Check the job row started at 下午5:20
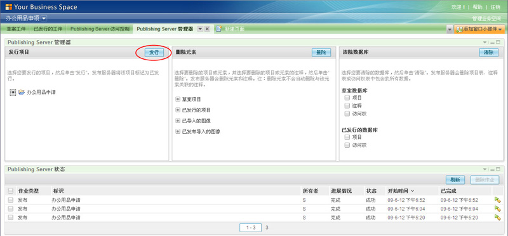Screen dimensions: 508x236 click(x=11, y=218)
